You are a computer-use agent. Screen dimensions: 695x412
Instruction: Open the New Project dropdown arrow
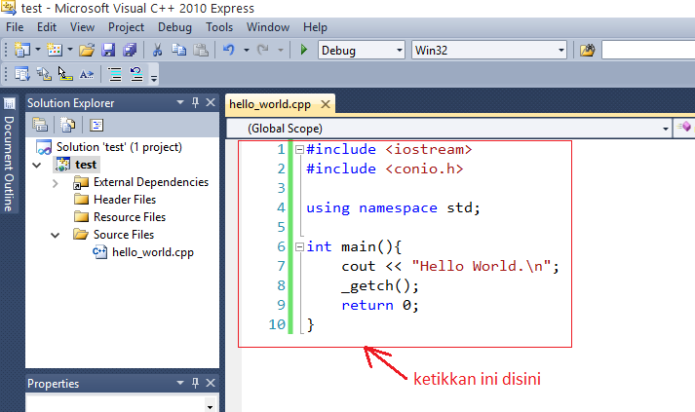tap(38, 50)
